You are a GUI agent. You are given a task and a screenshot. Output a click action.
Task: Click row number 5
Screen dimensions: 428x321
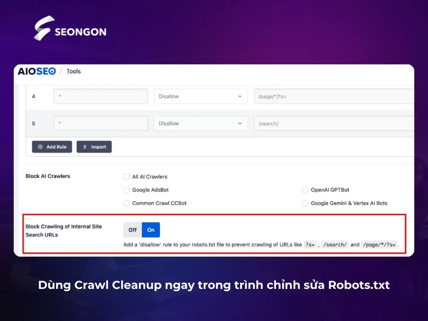33,123
